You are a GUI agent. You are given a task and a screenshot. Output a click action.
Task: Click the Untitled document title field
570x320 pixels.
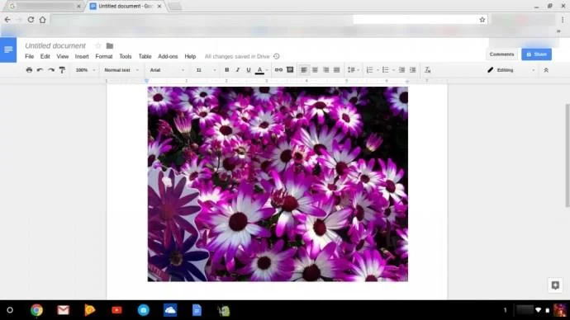55,45
